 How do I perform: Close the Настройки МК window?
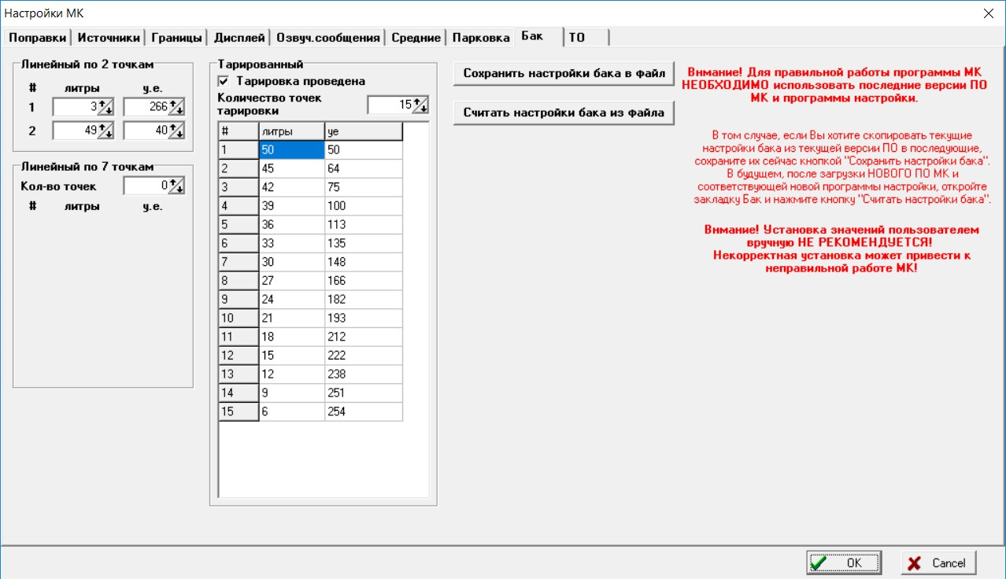coord(988,13)
